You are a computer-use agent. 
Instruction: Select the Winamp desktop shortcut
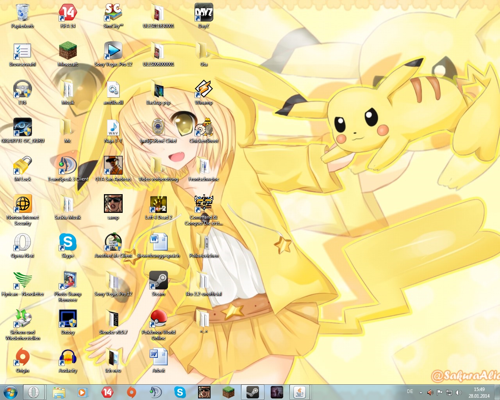click(204, 90)
